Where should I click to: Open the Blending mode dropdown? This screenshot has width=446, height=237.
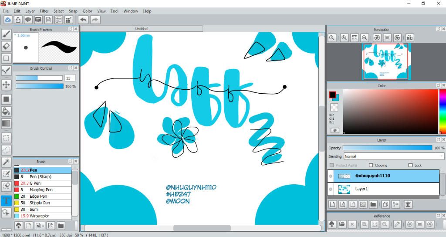pos(394,156)
